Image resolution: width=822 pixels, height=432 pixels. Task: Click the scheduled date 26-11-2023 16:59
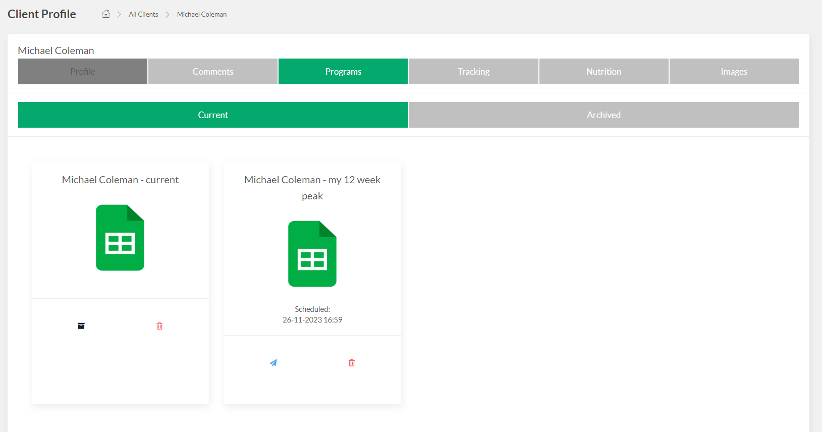312,320
